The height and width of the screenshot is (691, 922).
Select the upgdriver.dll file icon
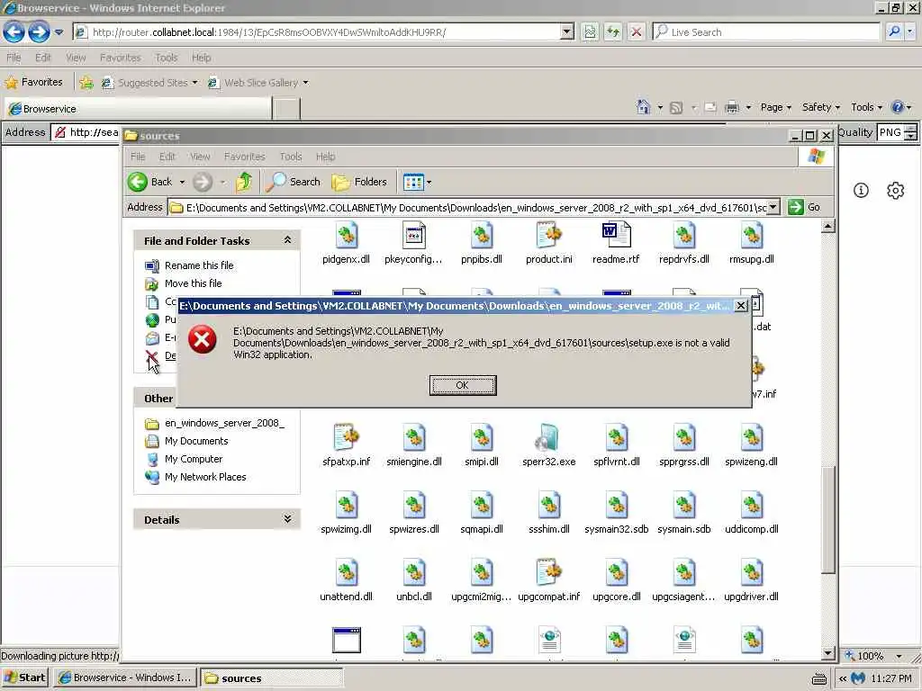point(752,572)
